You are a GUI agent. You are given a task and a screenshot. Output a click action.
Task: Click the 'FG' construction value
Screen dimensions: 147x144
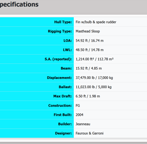point(78,105)
